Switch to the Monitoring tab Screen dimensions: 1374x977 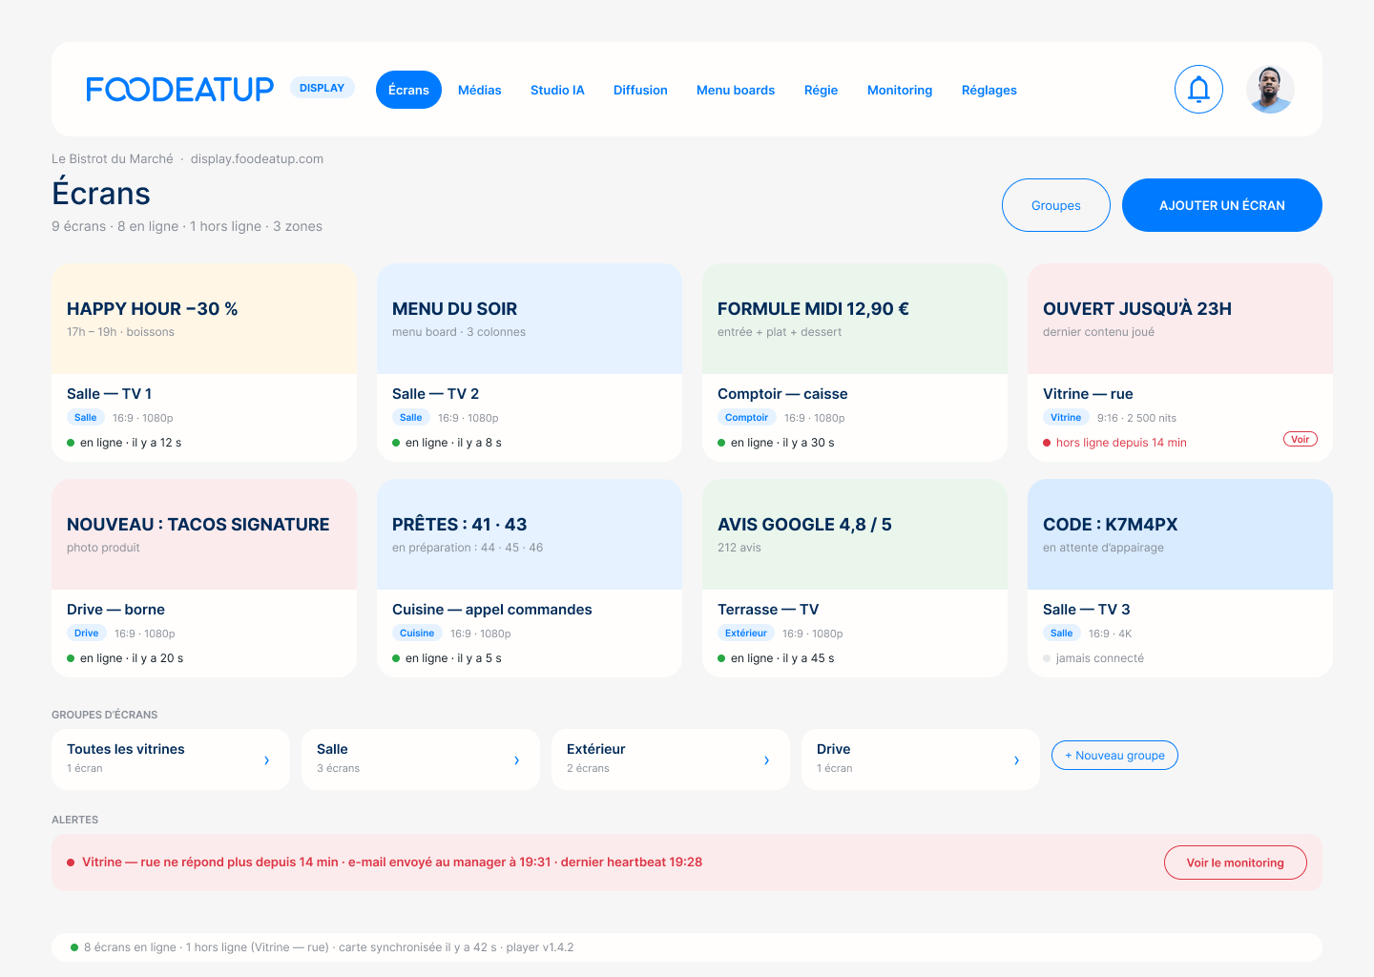[x=900, y=90]
